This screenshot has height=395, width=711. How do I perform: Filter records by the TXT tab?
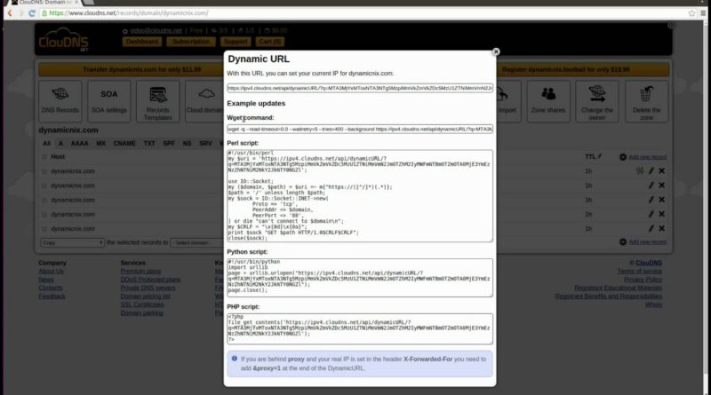[149, 143]
